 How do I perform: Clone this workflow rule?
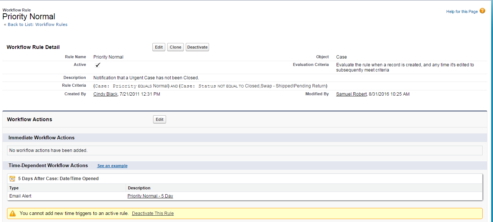coord(176,47)
